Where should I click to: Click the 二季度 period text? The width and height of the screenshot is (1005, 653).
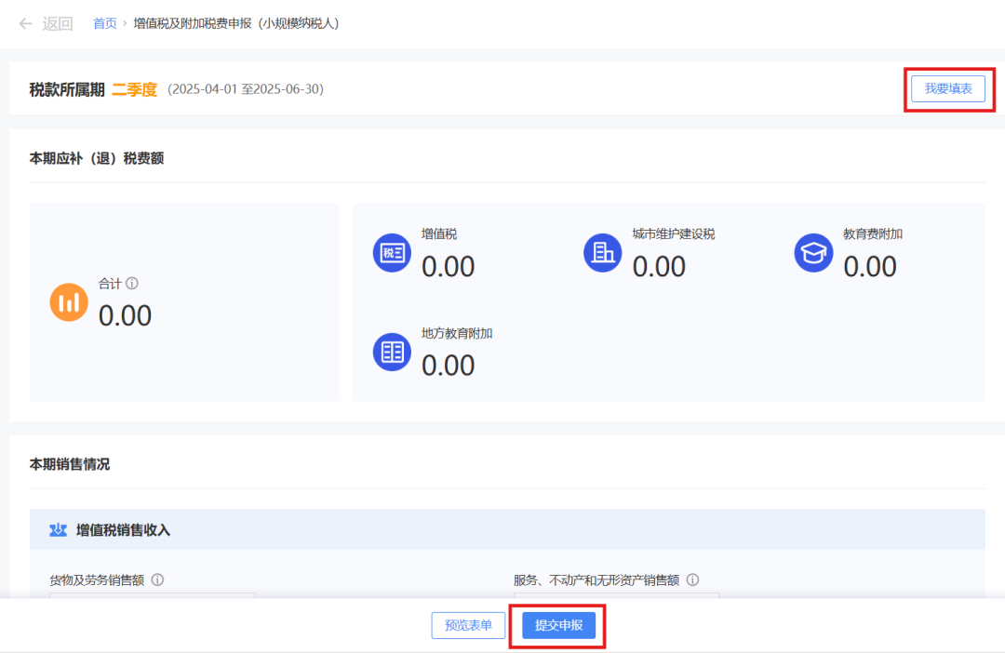[135, 89]
